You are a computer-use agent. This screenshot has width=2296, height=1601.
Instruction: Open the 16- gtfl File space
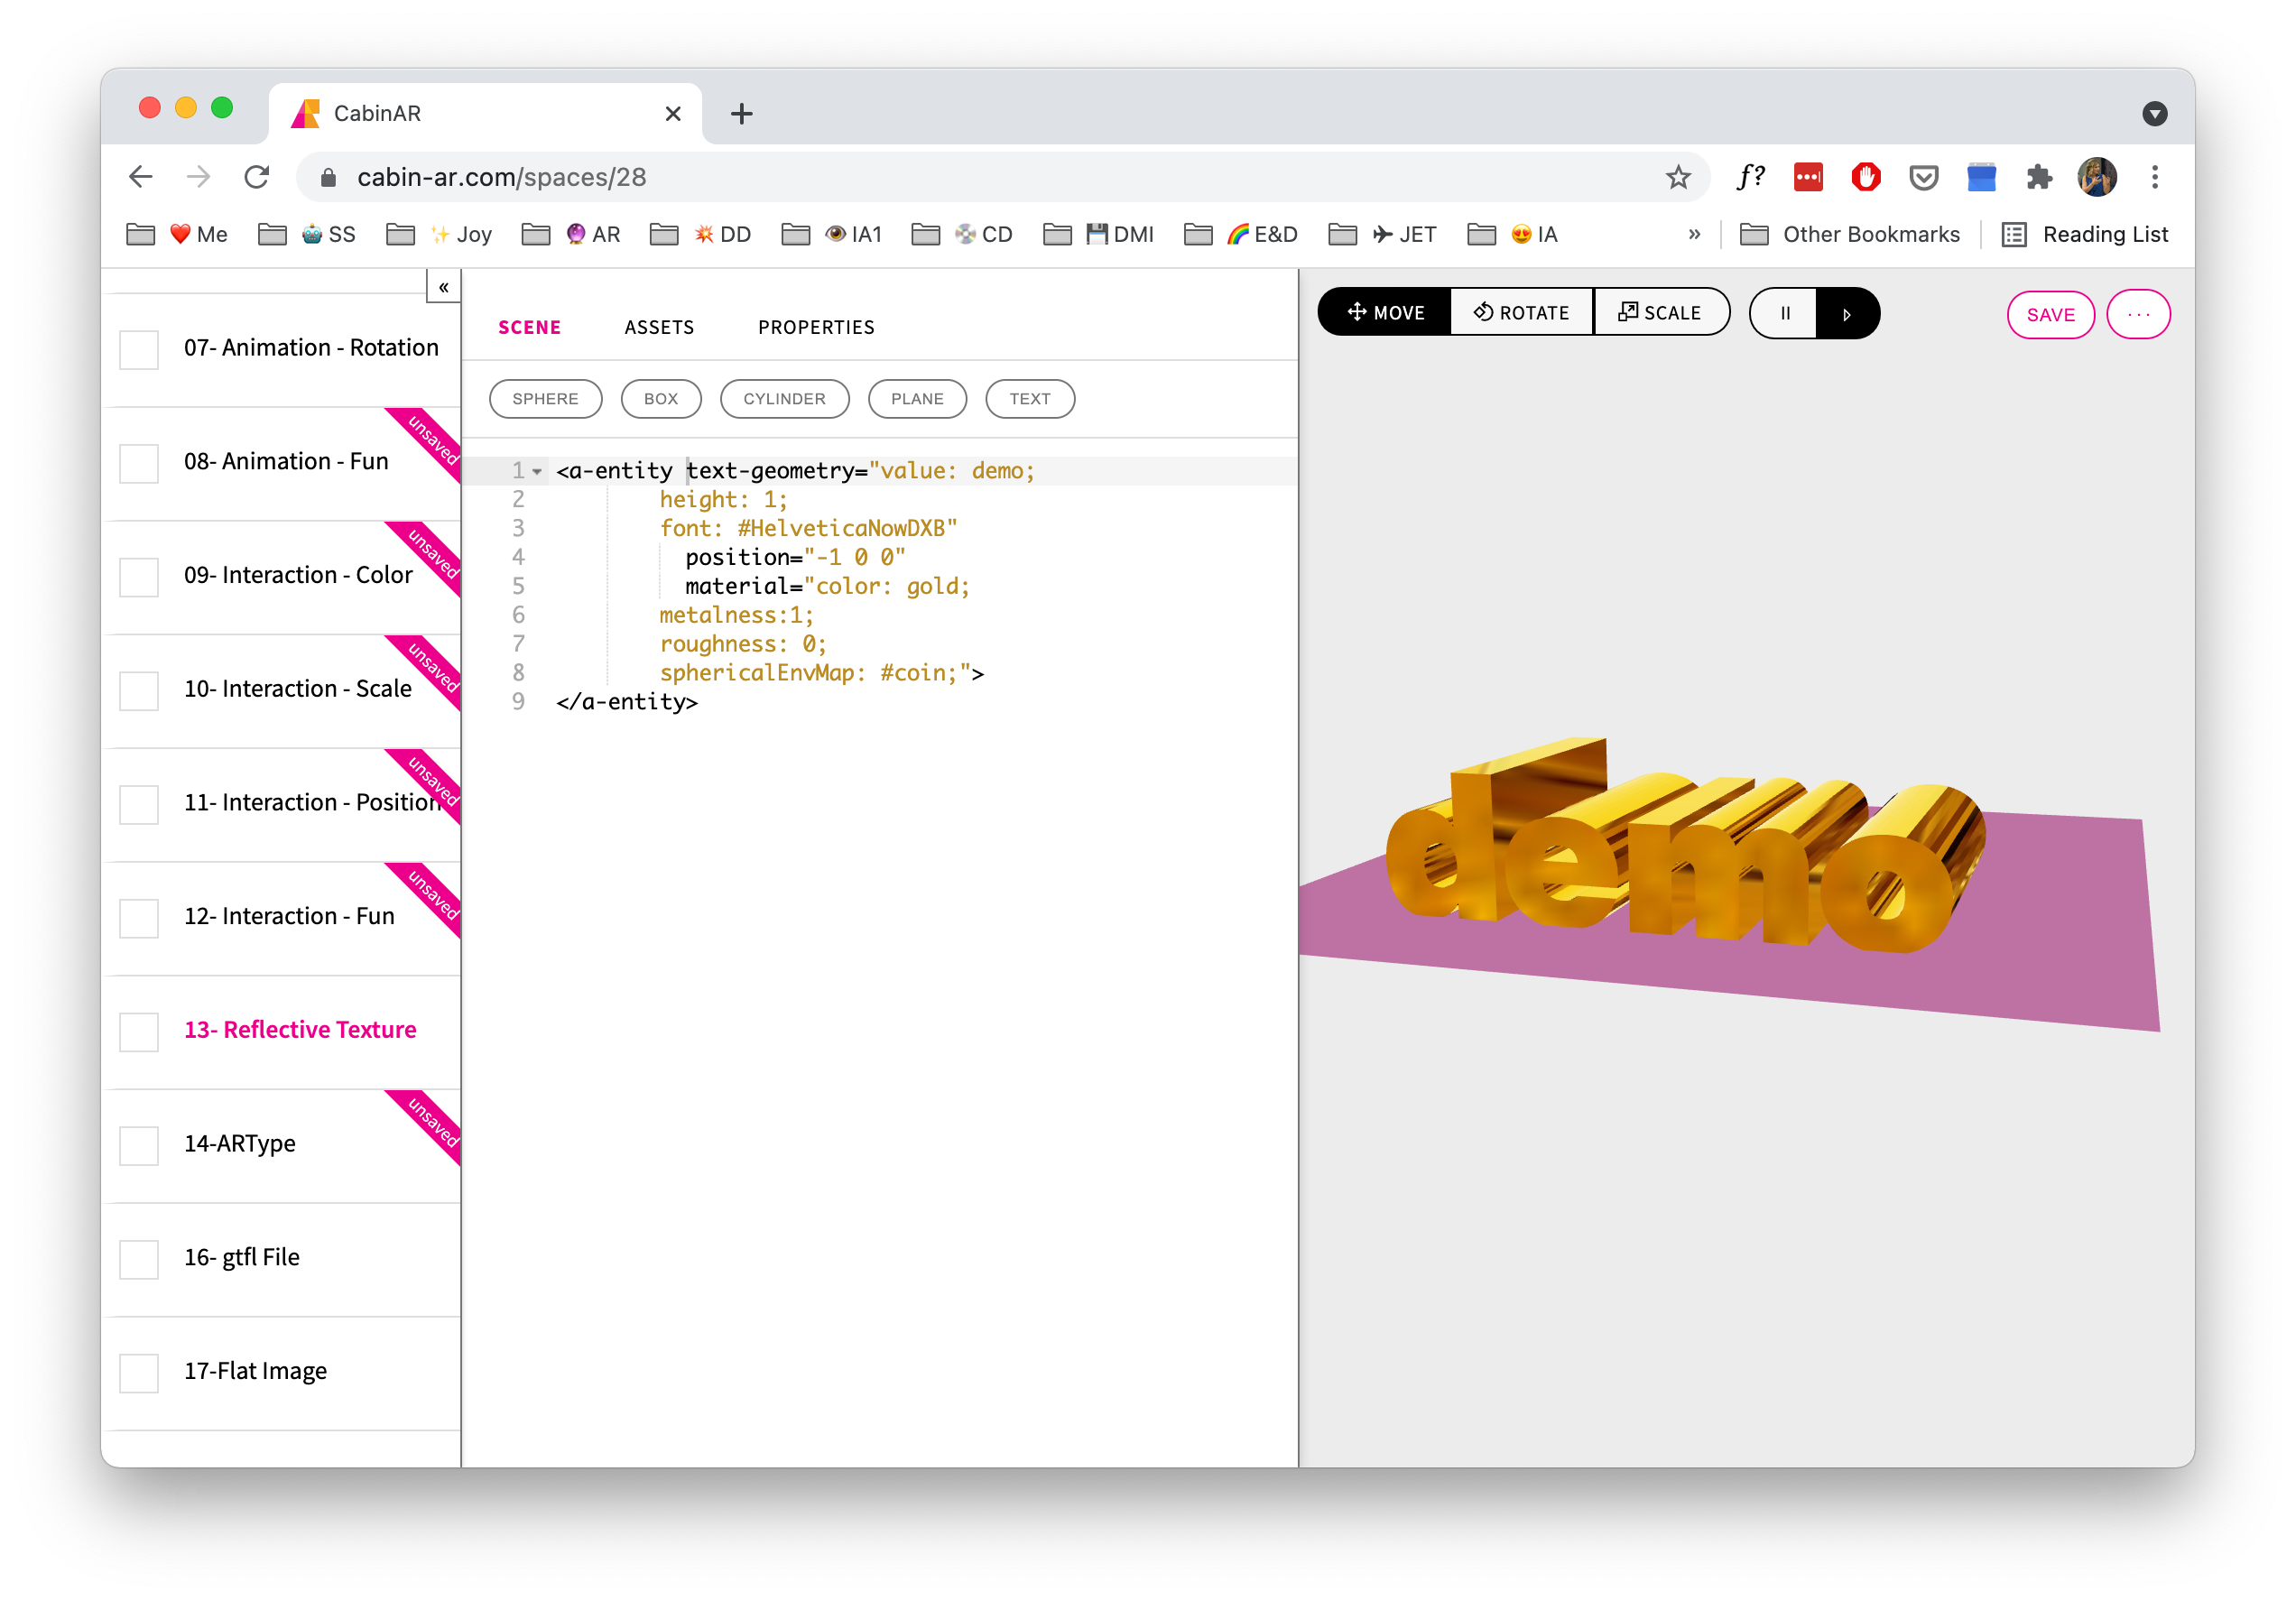(242, 1257)
